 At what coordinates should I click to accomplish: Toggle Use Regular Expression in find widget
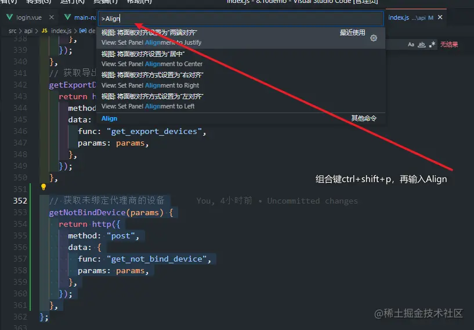coord(432,45)
